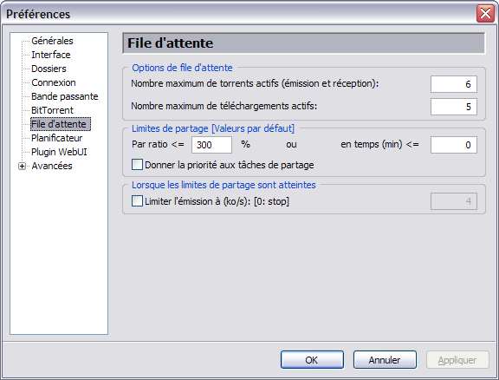Select Plugin WebUI in the tree
Viewport: 499px width, 380px height.
[59, 152]
